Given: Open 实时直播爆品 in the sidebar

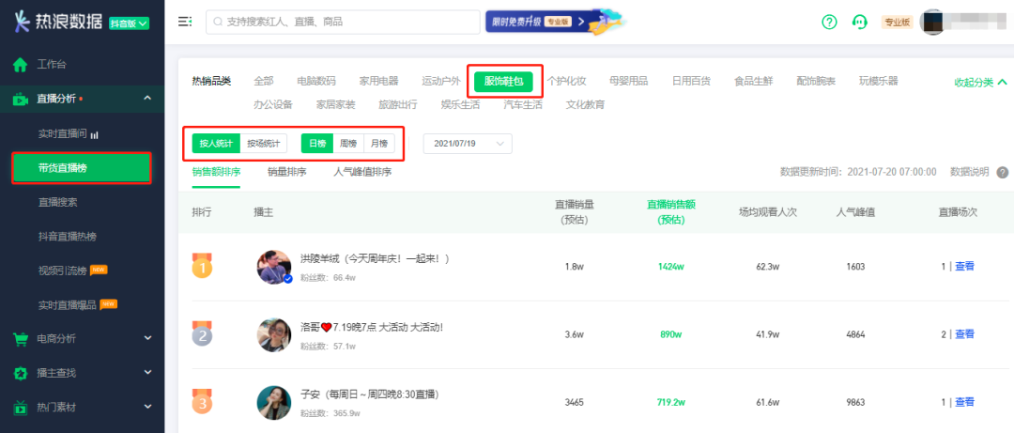Looking at the screenshot, I should pyautogui.click(x=68, y=305).
